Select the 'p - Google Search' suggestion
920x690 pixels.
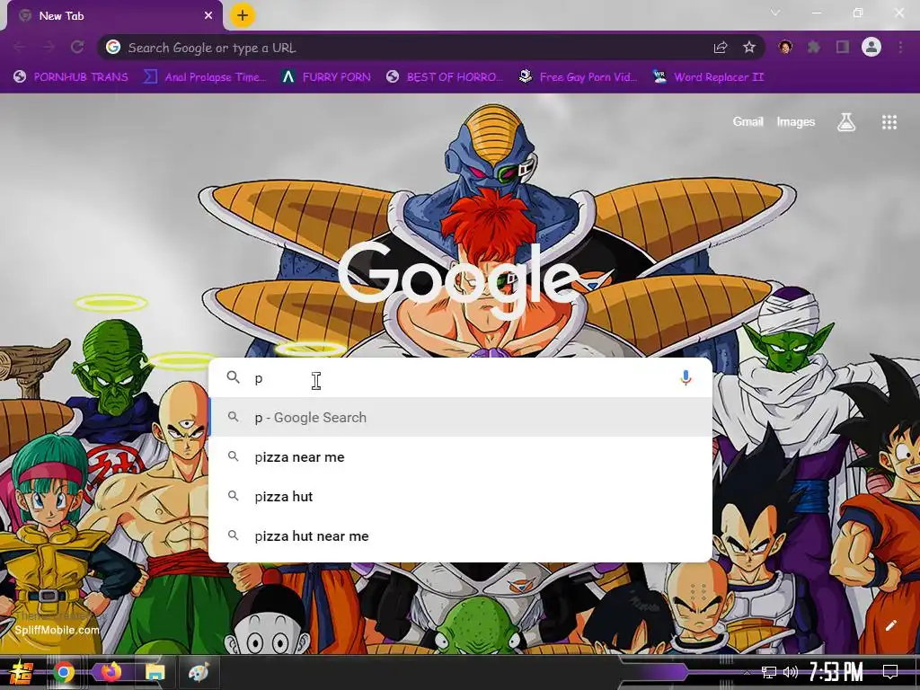point(461,417)
